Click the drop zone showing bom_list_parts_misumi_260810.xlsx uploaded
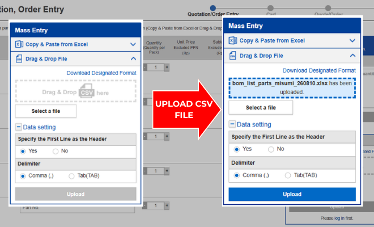 (292, 88)
